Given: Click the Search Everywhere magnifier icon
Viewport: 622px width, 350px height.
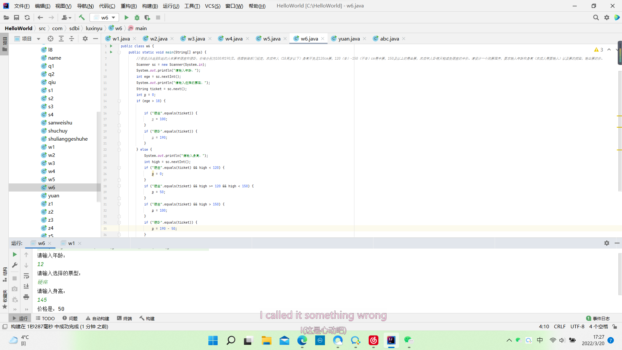Looking at the screenshot, I should tap(596, 17).
